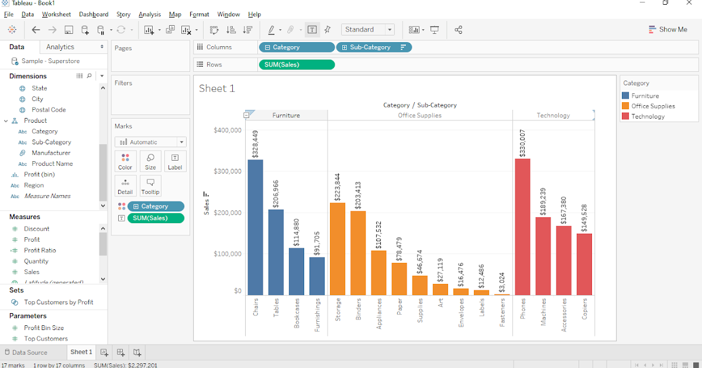Create a new dashboard
702x368 pixels.
click(121, 352)
